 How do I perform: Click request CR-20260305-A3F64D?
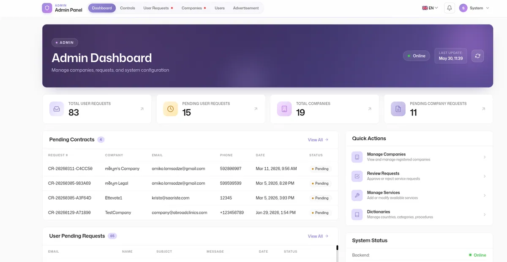click(70, 198)
